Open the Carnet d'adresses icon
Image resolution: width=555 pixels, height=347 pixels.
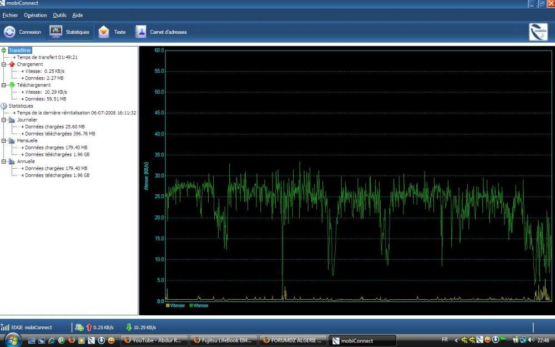(x=141, y=32)
